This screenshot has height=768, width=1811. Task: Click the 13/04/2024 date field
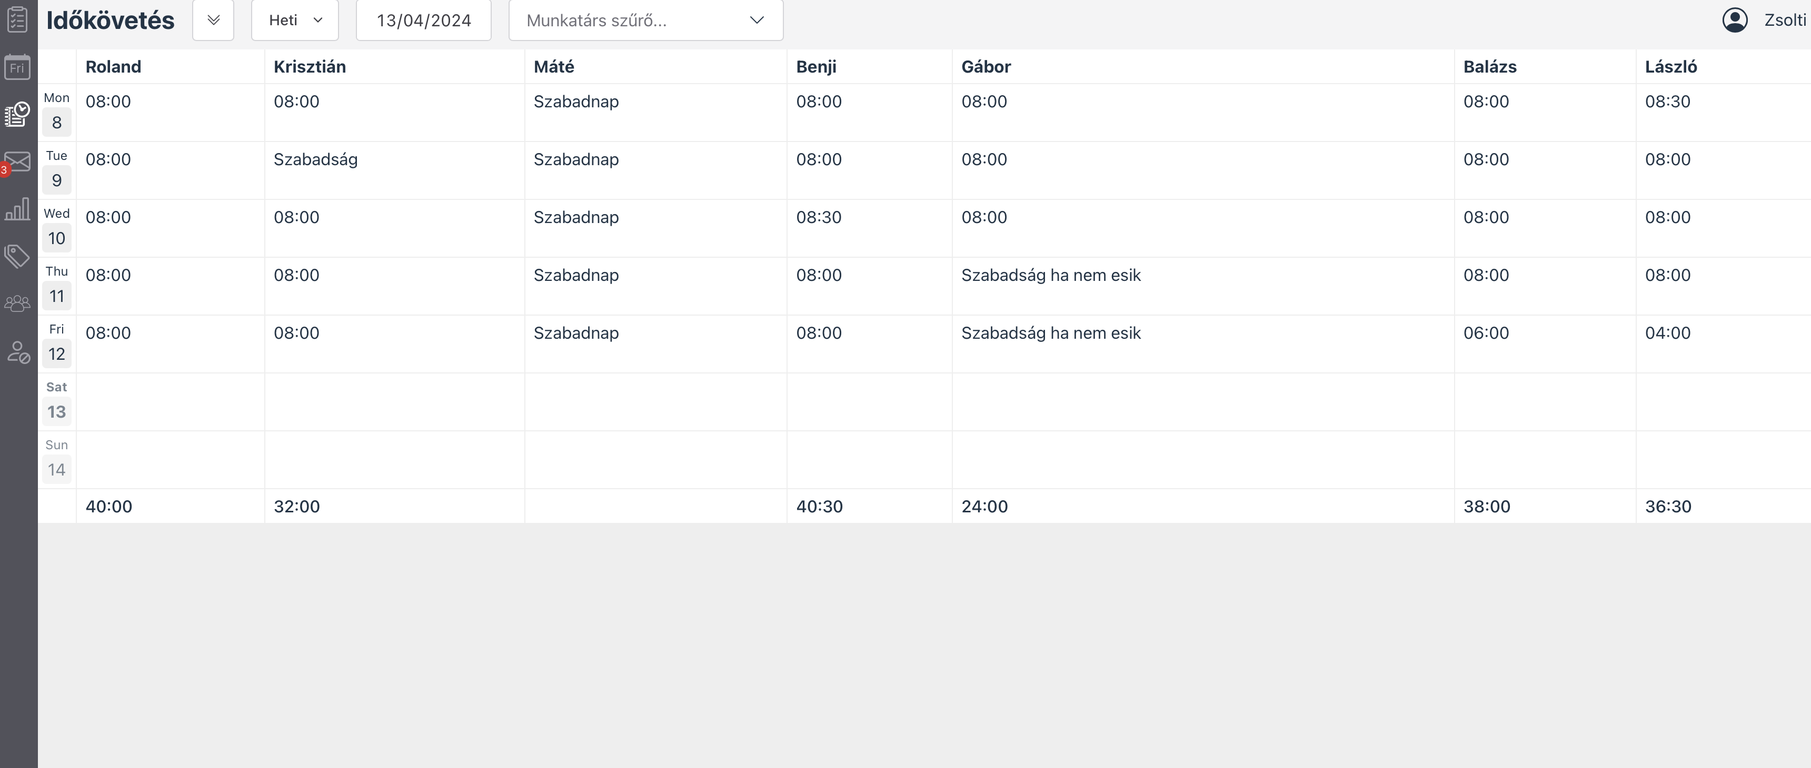[x=423, y=21]
